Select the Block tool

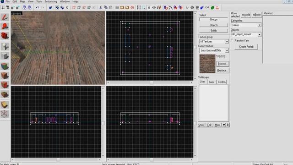pyautogui.click(x=5, y=56)
